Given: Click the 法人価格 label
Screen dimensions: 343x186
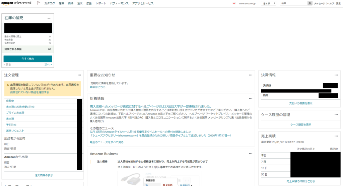Looking at the screenshot, I should (102, 162).
